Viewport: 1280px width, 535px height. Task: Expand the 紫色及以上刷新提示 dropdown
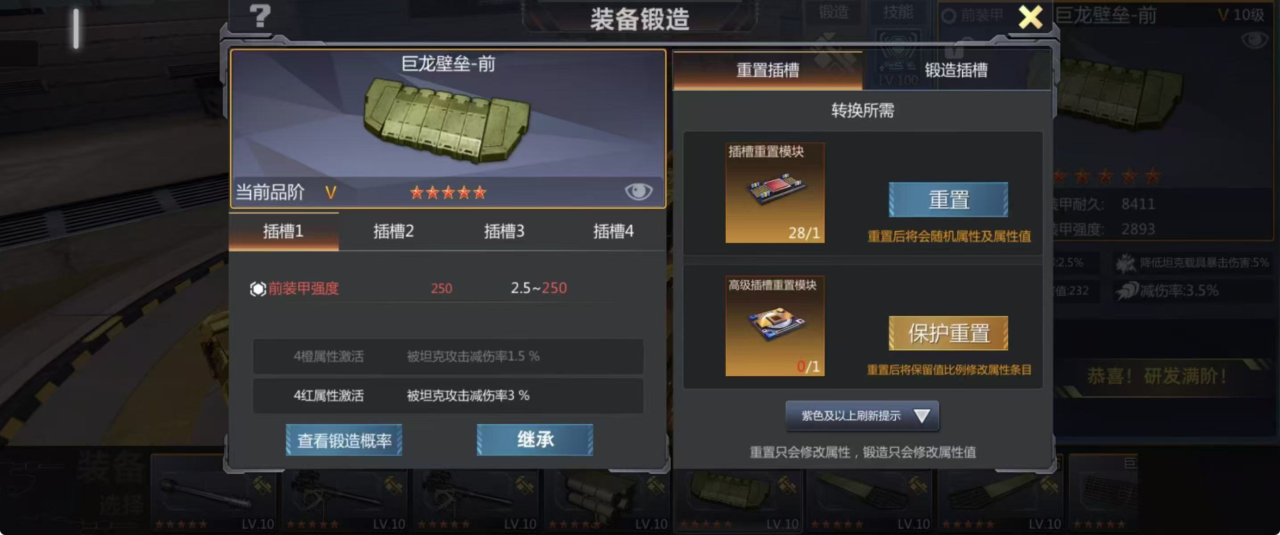862,416
